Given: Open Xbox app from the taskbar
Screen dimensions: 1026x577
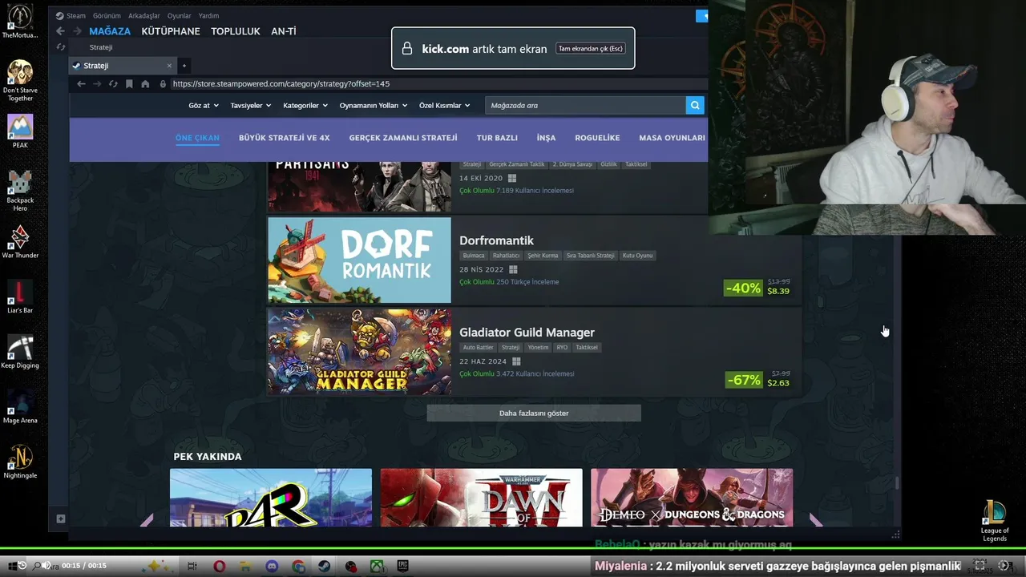Looking at the screenshot, I should [x=376, y=566].
